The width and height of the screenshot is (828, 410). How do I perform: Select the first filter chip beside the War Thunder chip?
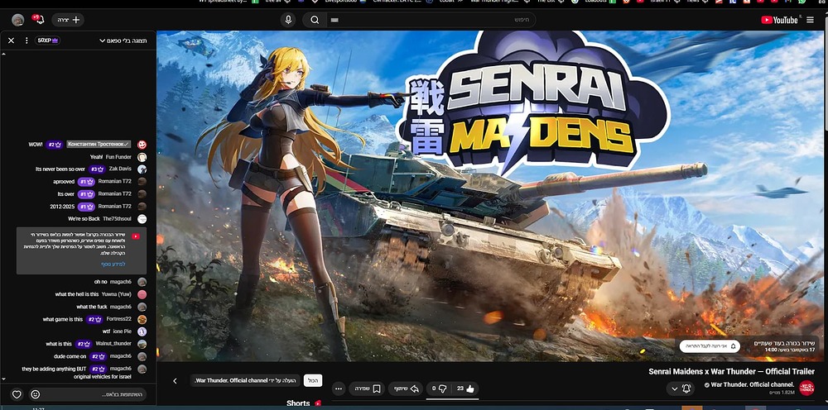313,380
